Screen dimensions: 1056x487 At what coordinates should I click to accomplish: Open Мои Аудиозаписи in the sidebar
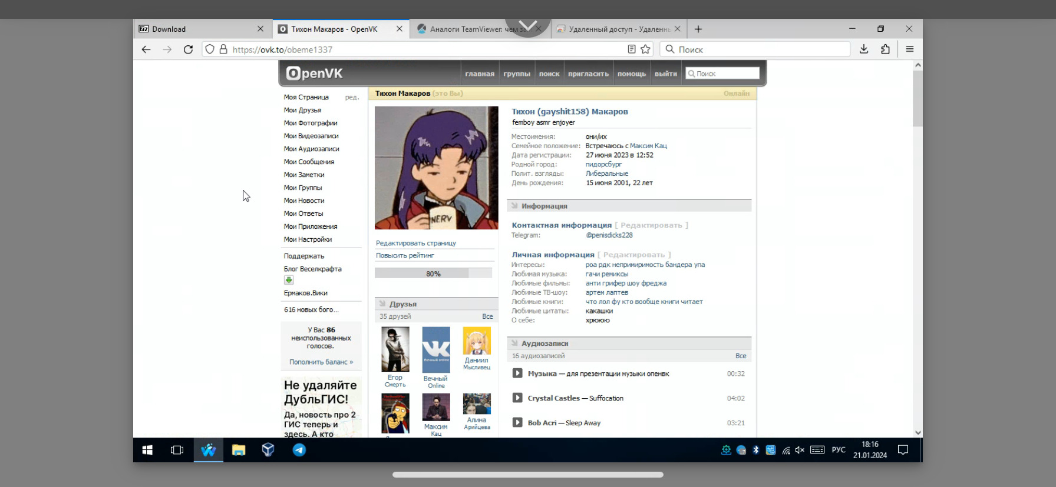click(x=312, y=149)
